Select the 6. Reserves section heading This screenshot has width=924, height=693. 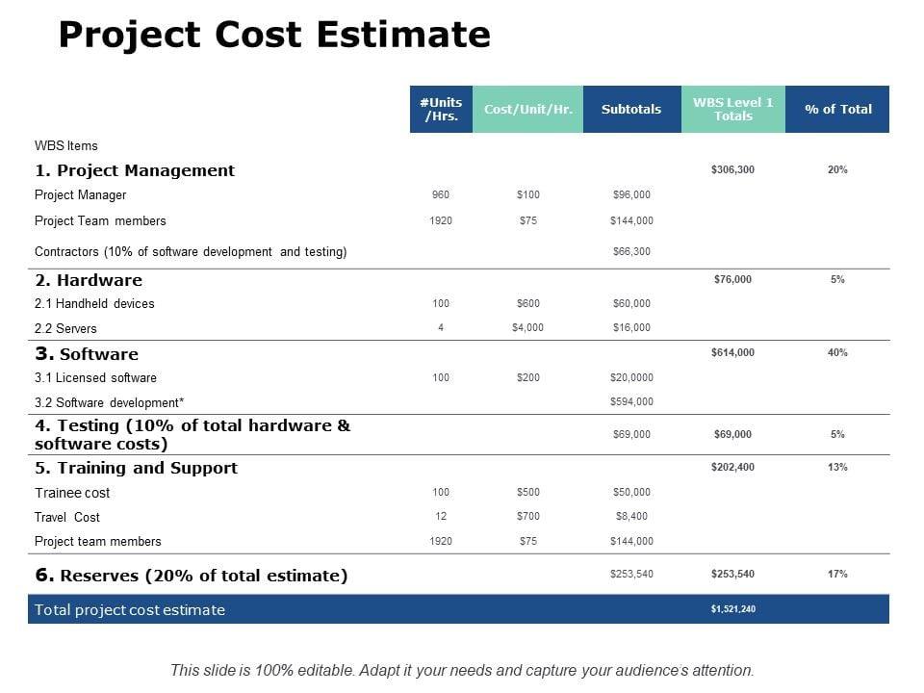(x=192, y=576)
